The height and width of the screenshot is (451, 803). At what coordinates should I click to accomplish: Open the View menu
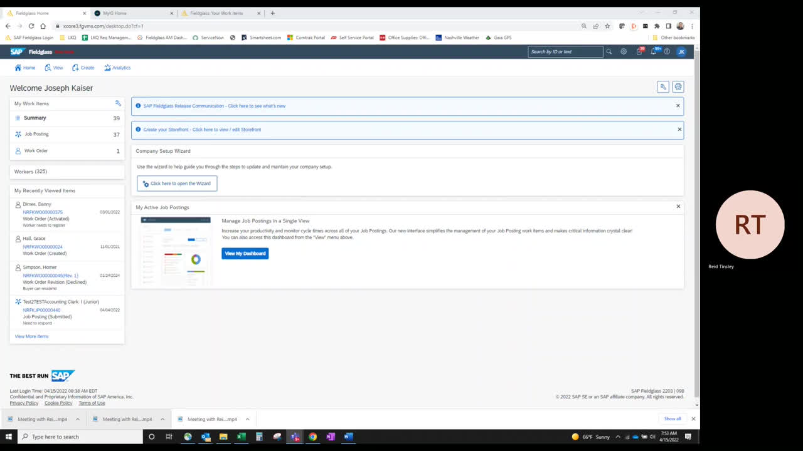coord(54,68)
